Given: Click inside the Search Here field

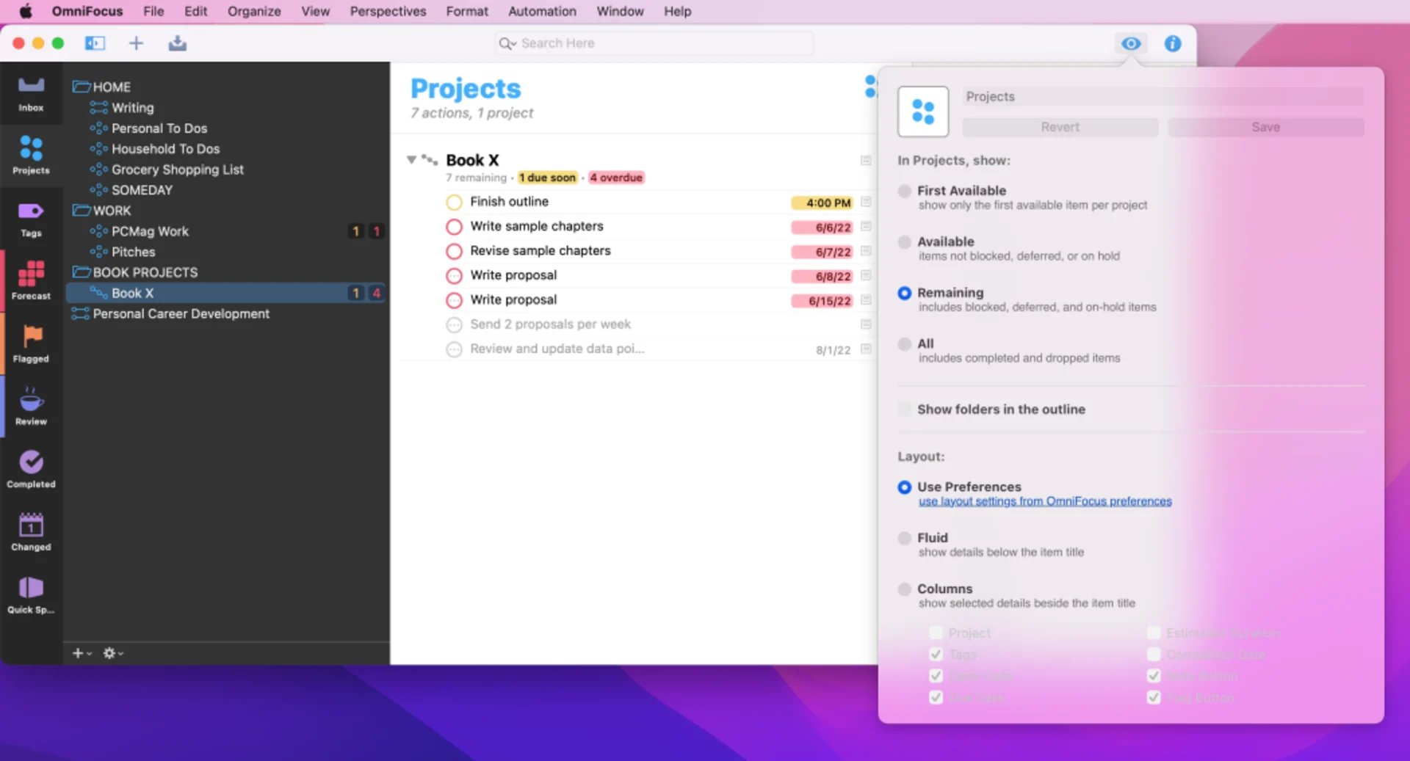Looking at the screenshot, I should 652,43.
